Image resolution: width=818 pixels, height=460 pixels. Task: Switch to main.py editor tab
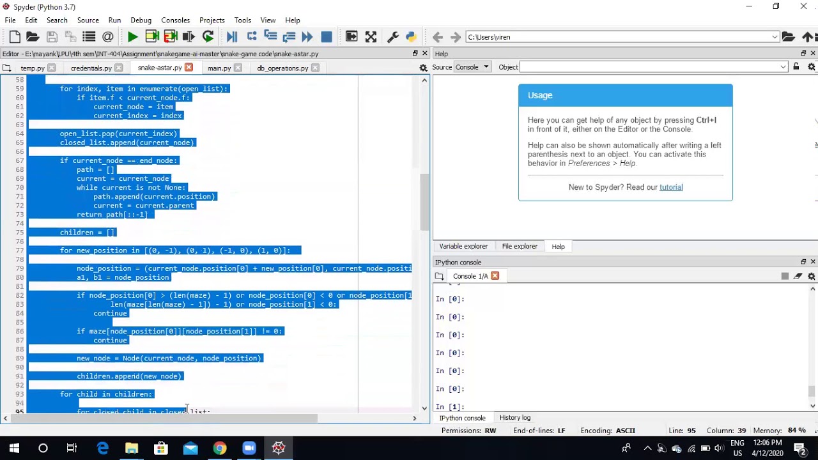click(x=219, y=68)
